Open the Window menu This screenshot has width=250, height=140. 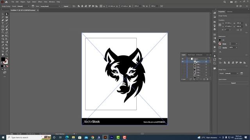[x=52, y=2]
